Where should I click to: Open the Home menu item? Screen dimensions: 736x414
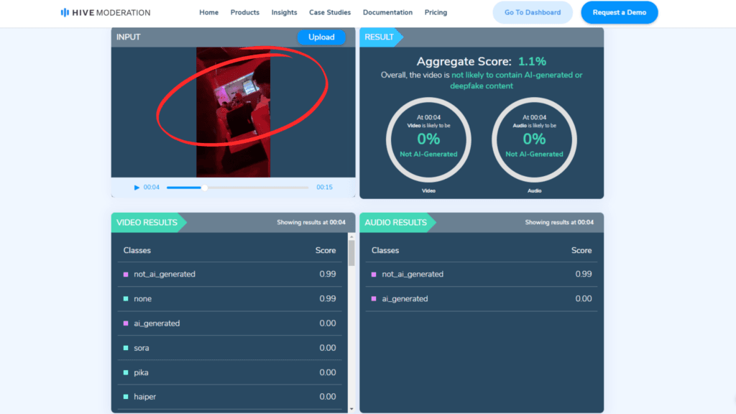(x=208, y=12)
